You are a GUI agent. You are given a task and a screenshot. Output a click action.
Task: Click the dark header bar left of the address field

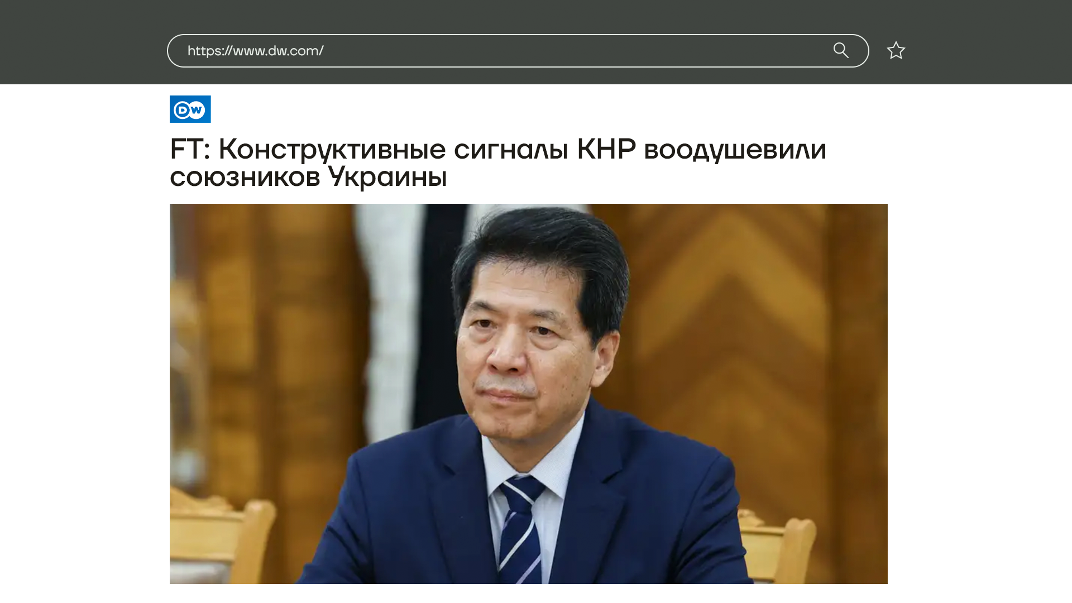[x=84, y=42]
